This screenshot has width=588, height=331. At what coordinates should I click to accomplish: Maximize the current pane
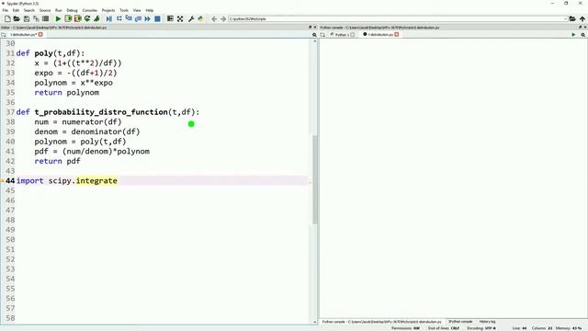[170, 18]
